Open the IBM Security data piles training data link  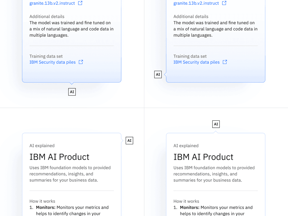52,62
